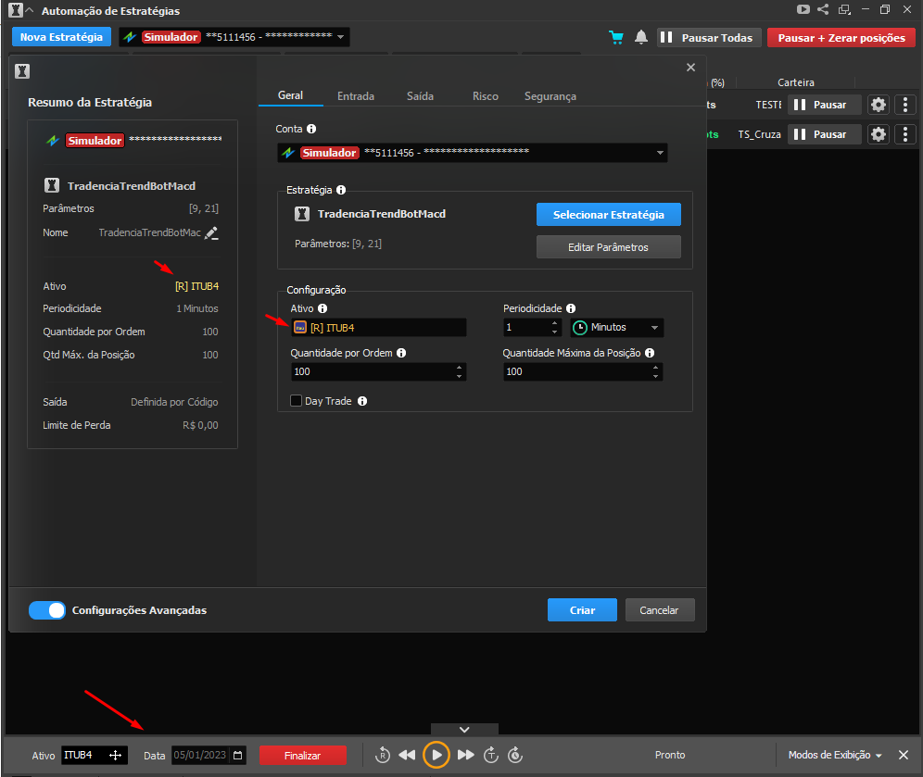Close the replay bar
Image resolution: width=923 pixels, height=777 pixels.
click(904, 755)
